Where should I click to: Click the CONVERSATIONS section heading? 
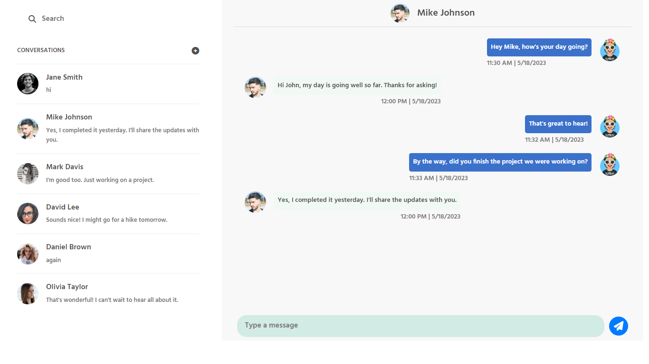41,50
